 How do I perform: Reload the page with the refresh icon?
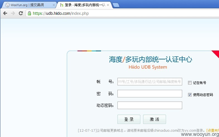coord(21,13)
